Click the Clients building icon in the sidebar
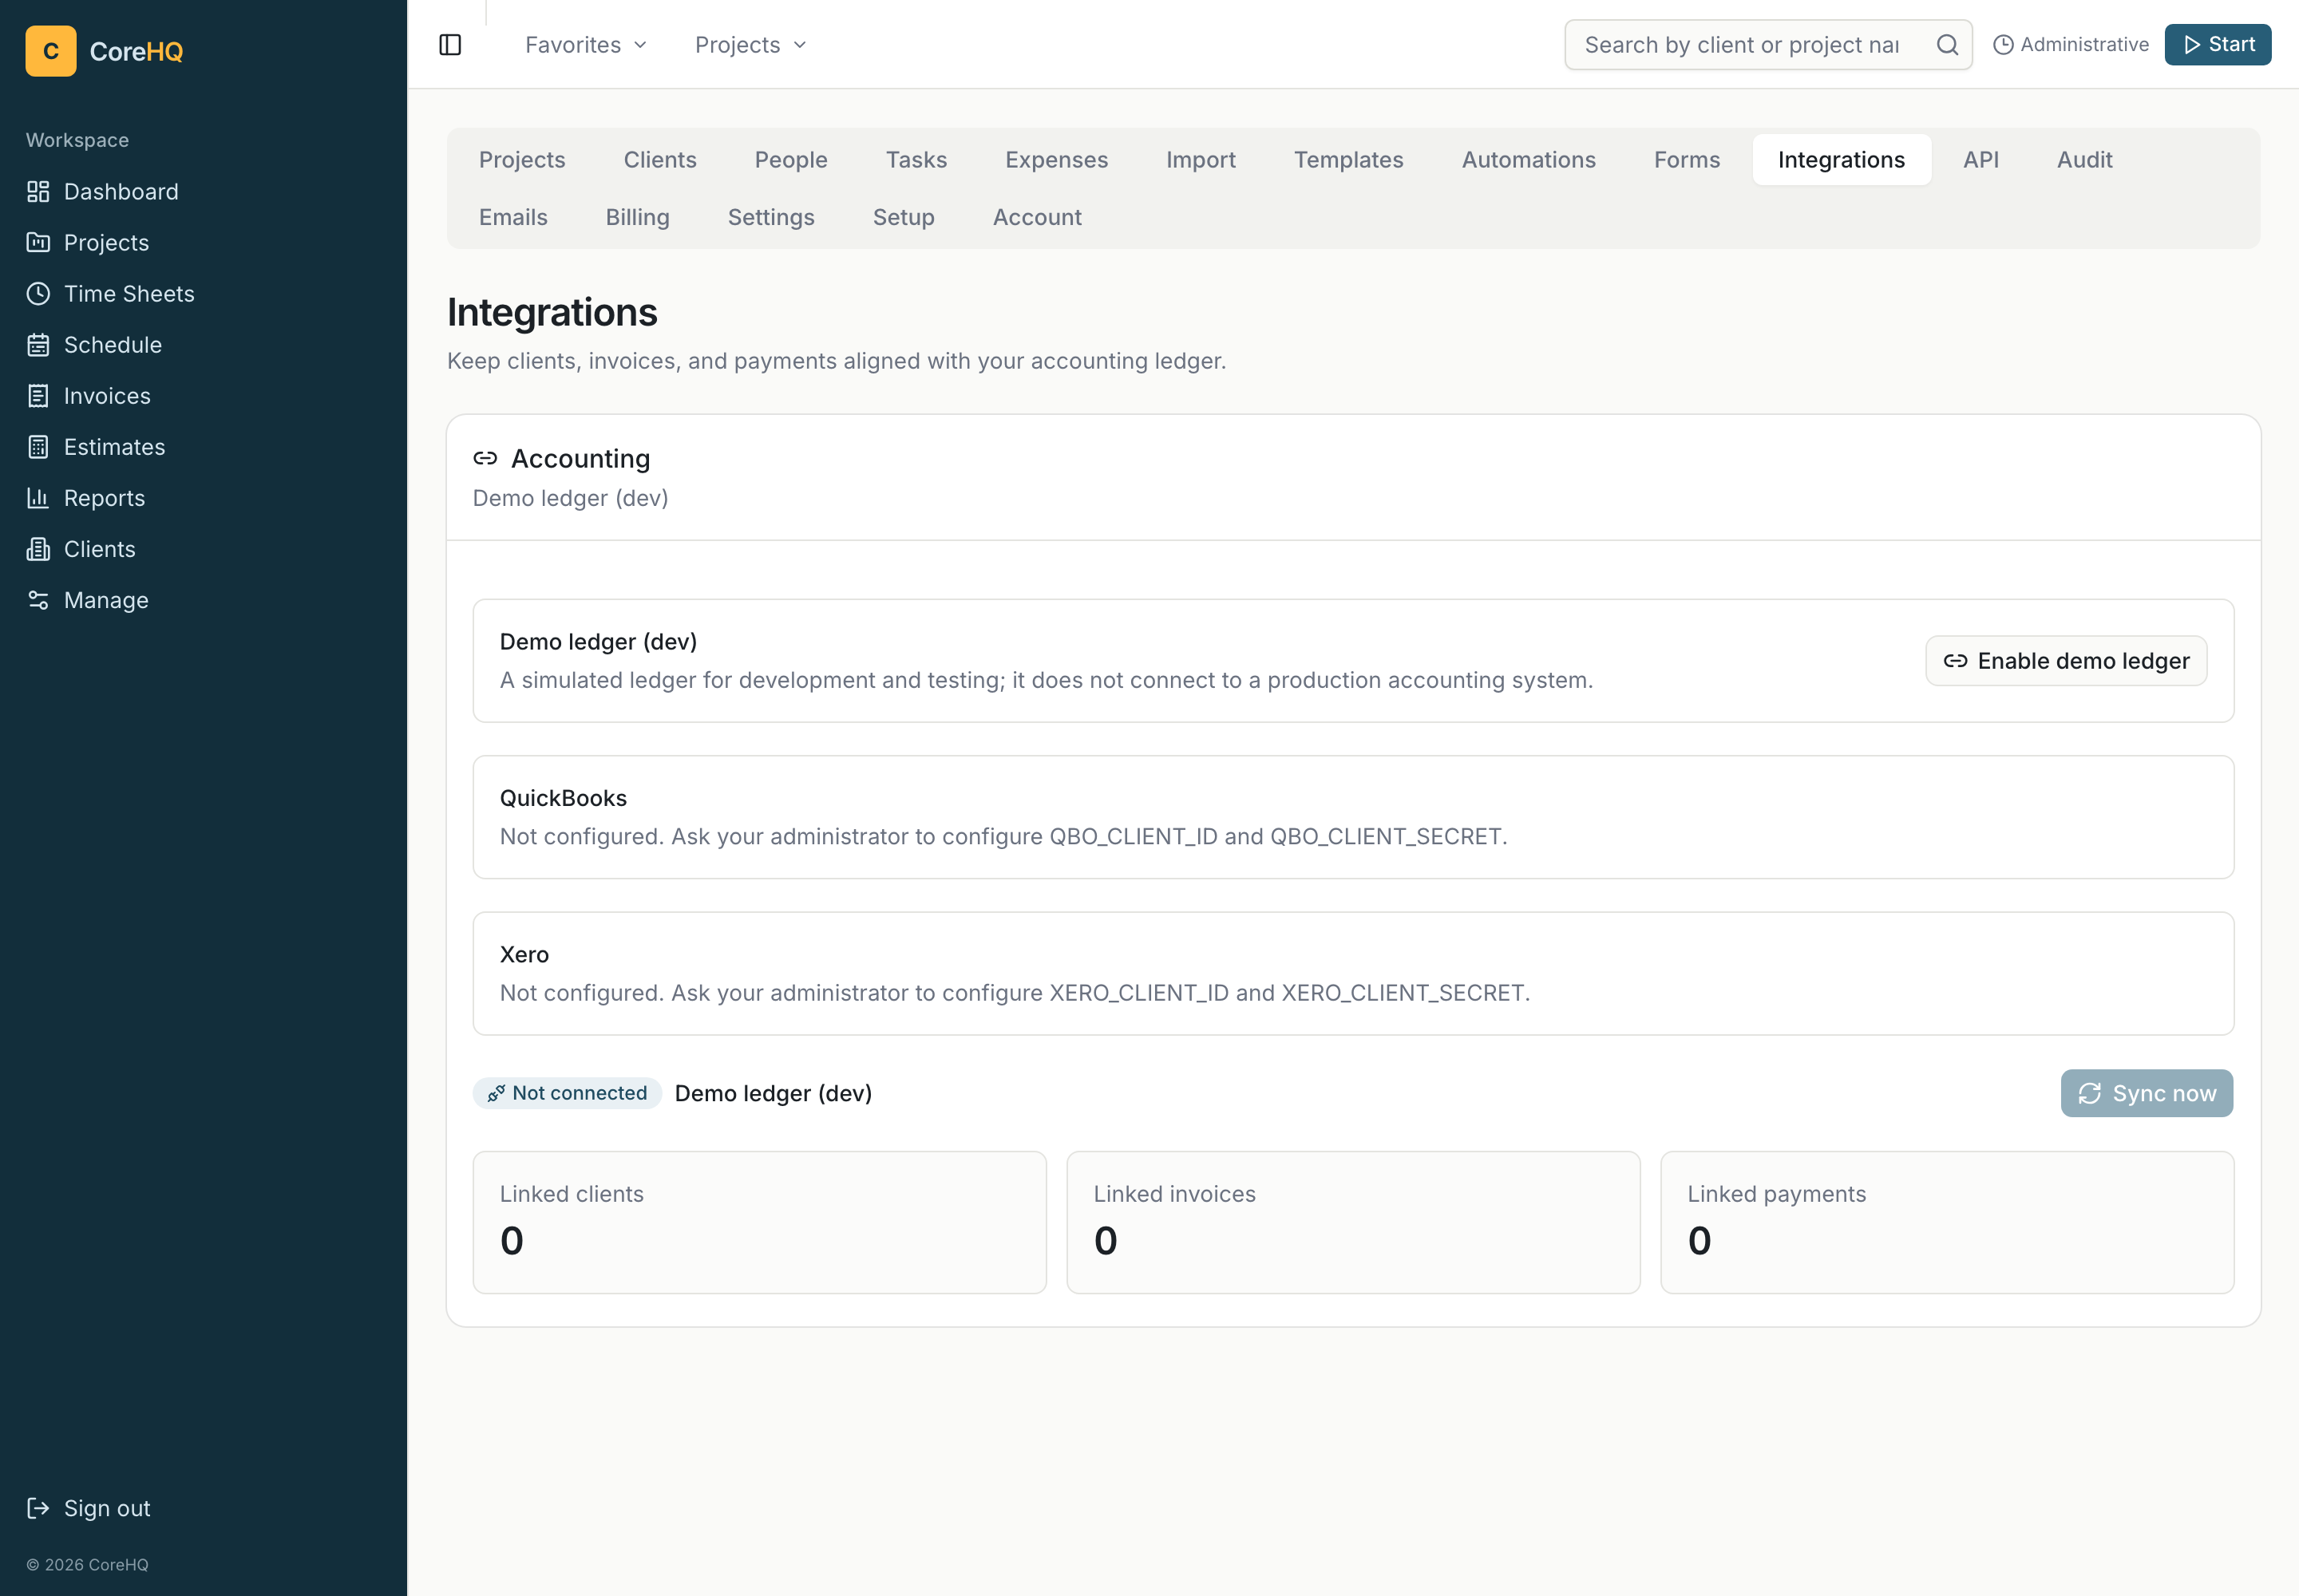2299x1596 pixels. [x=38, y=548]
